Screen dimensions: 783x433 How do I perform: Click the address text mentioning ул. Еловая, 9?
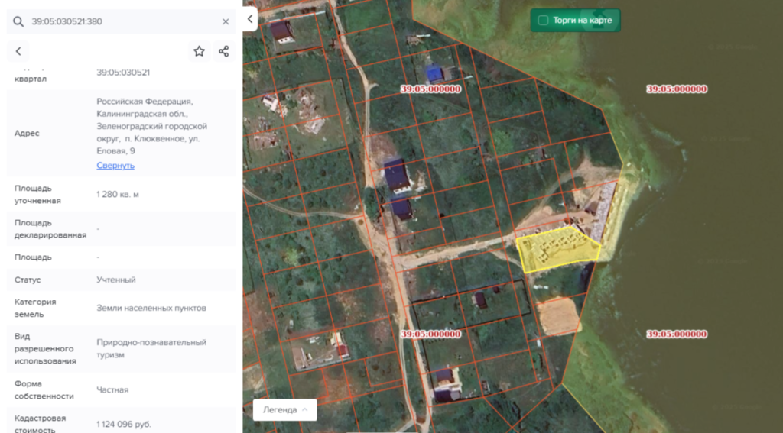(151, 126)
